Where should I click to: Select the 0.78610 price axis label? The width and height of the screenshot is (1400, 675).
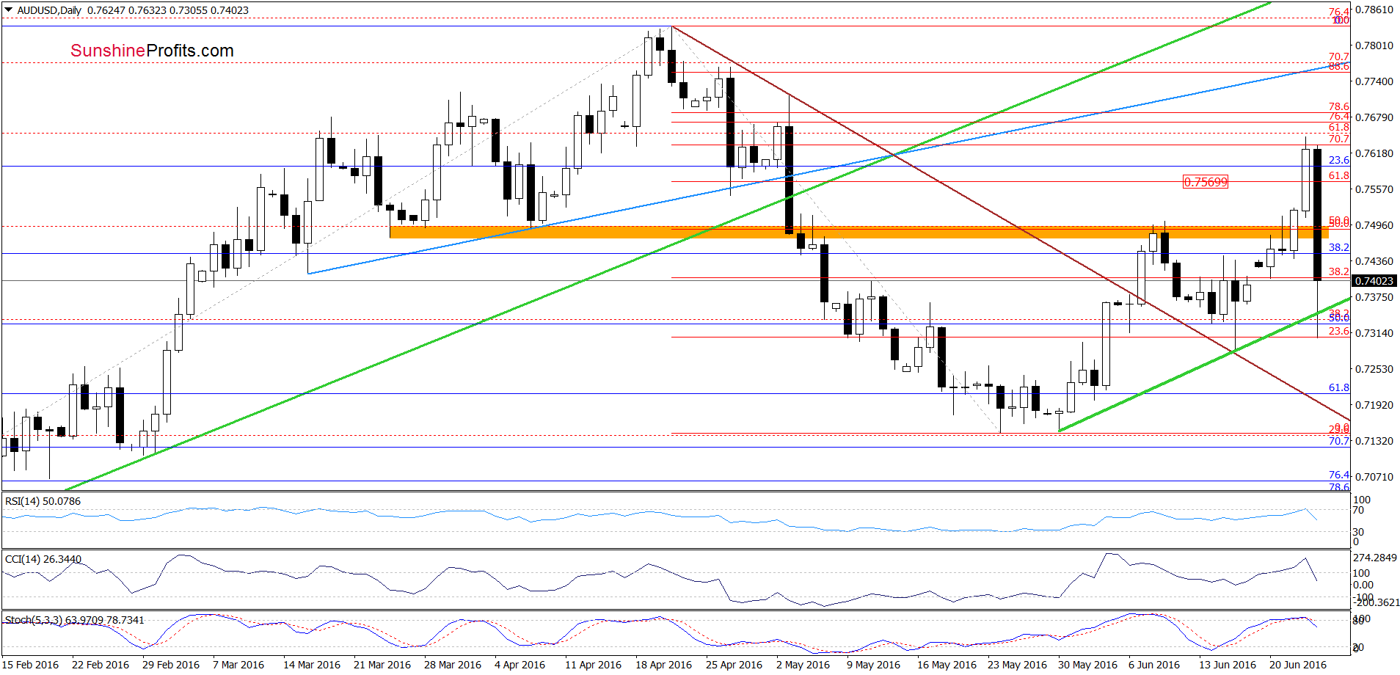[1374, 10]
